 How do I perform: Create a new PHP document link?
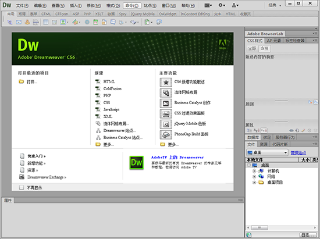pyautogui.click(x=107, y=95)
